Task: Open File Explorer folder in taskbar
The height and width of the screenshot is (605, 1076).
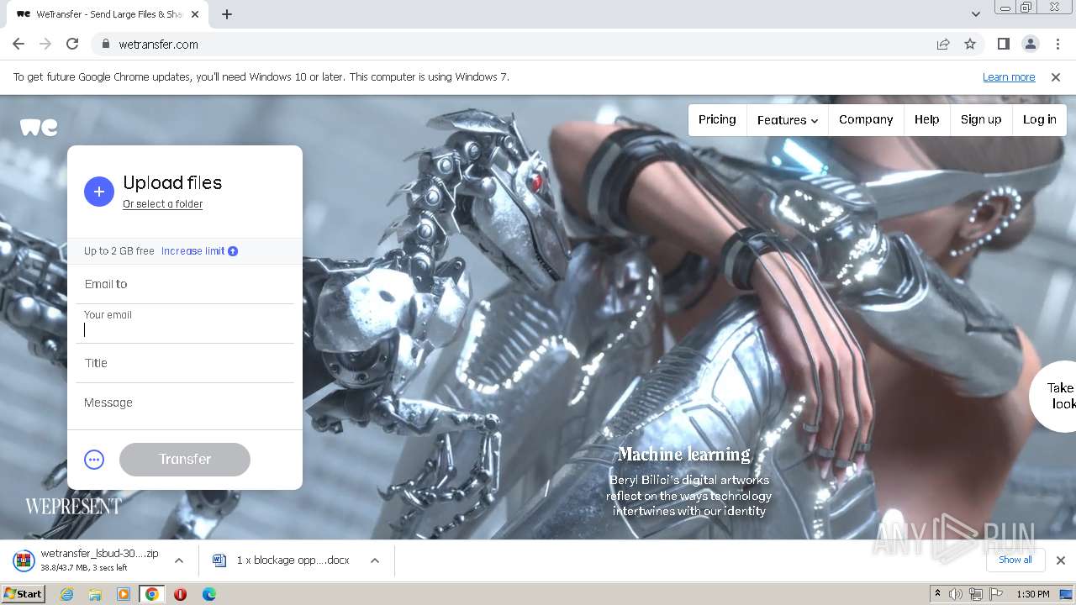Action: click(95, 594)
